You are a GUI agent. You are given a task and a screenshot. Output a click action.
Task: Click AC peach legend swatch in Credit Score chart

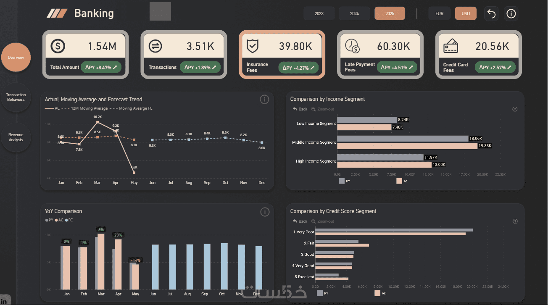point(377,293)
